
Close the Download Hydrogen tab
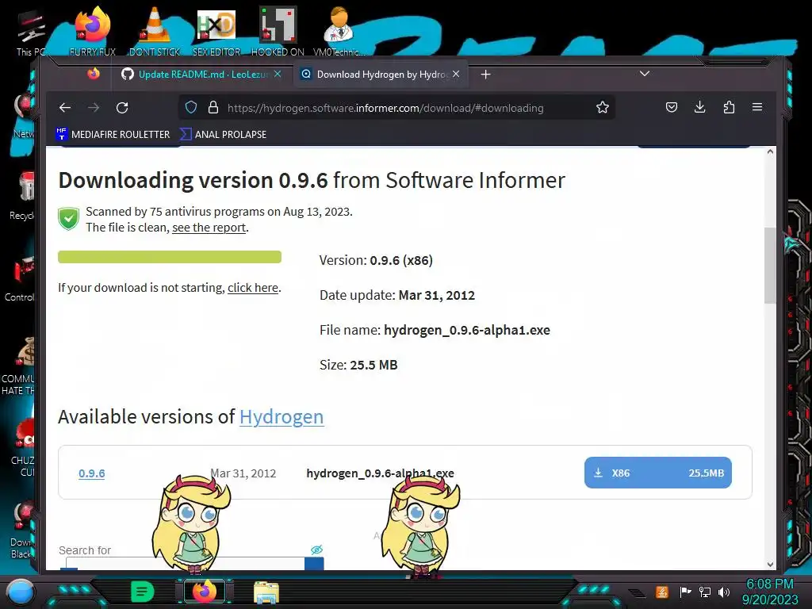click(x=456, y=74)
